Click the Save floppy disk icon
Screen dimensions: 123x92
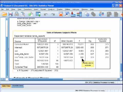(x=11, y=14)
